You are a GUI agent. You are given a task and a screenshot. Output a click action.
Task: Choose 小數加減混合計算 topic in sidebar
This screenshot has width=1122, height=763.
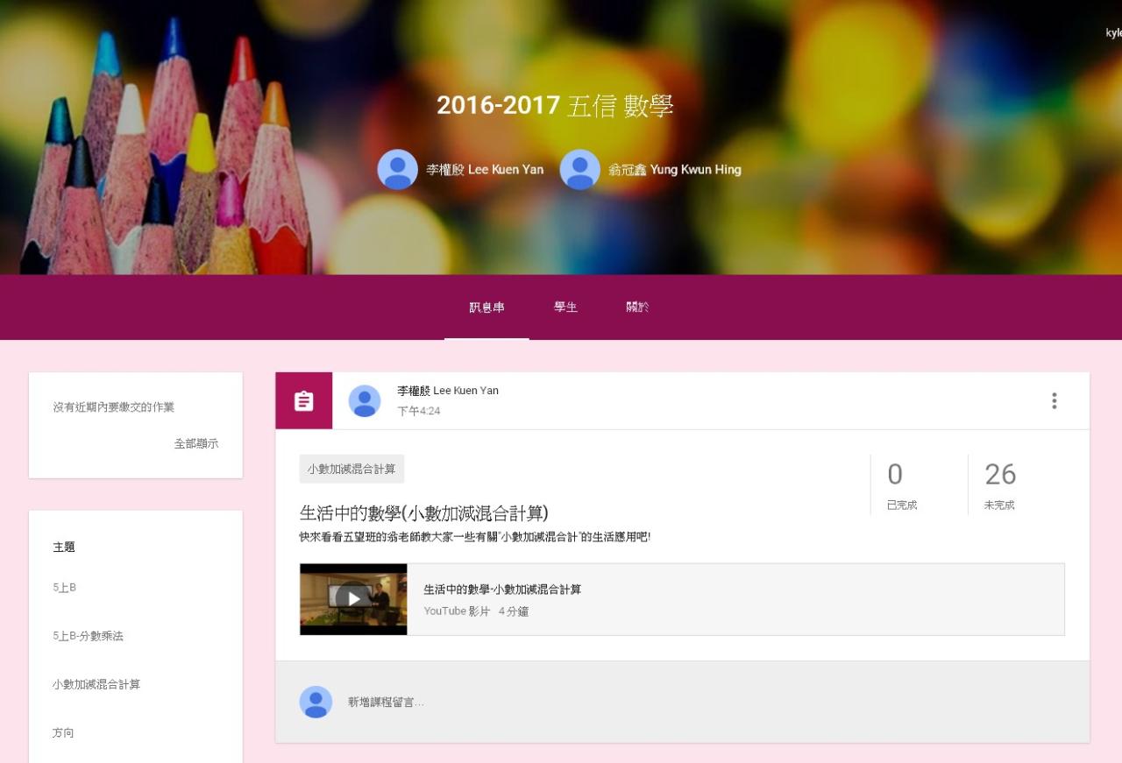tap(96, 684)
